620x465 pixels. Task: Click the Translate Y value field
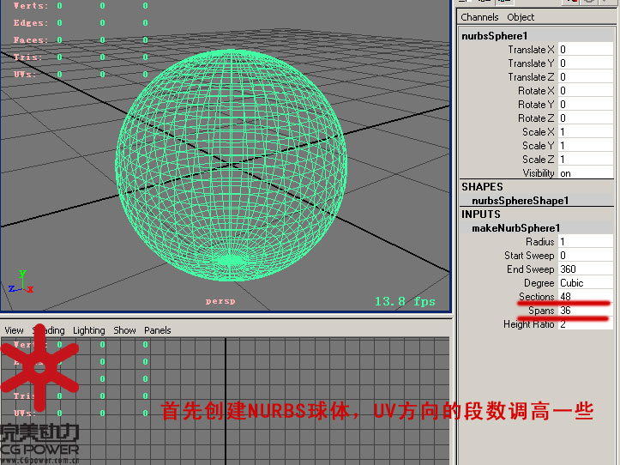586,63
